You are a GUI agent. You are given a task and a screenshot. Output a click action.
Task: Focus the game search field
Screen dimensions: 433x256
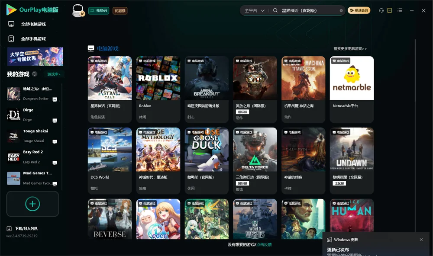click(309, 10)
